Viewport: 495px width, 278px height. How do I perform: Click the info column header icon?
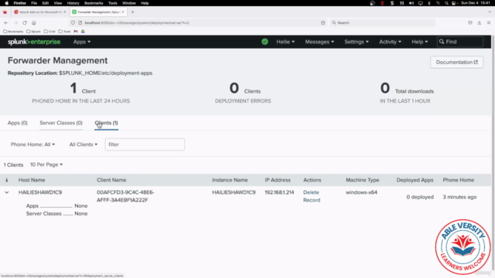click(7, 180)
